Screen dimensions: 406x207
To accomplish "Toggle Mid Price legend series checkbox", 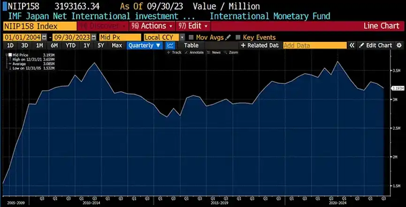I will [x=9, y=55].
